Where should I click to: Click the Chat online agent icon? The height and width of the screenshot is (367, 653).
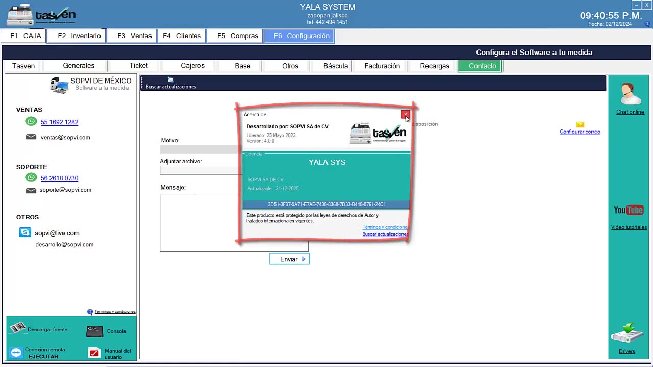point(630,94)
